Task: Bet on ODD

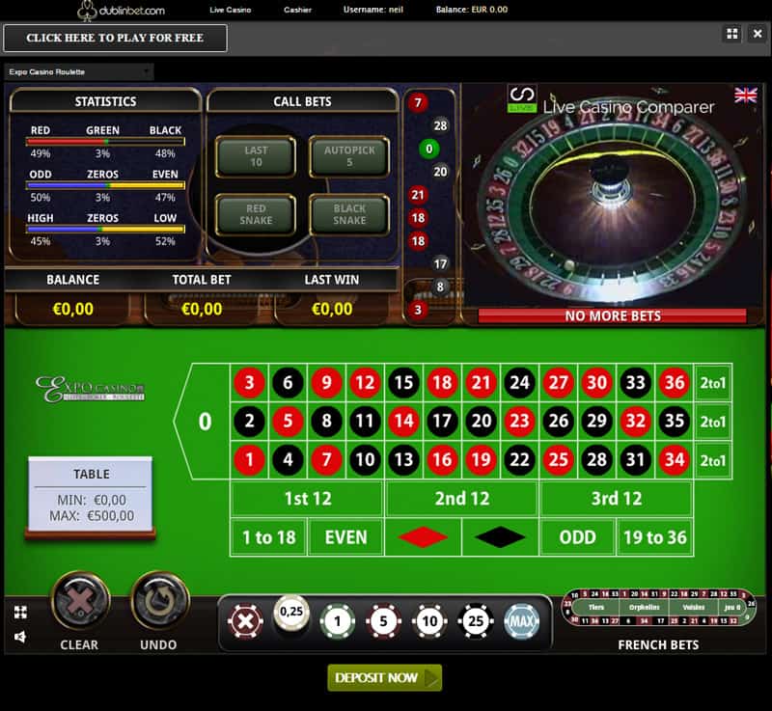Action: click(x=577, y=537)
